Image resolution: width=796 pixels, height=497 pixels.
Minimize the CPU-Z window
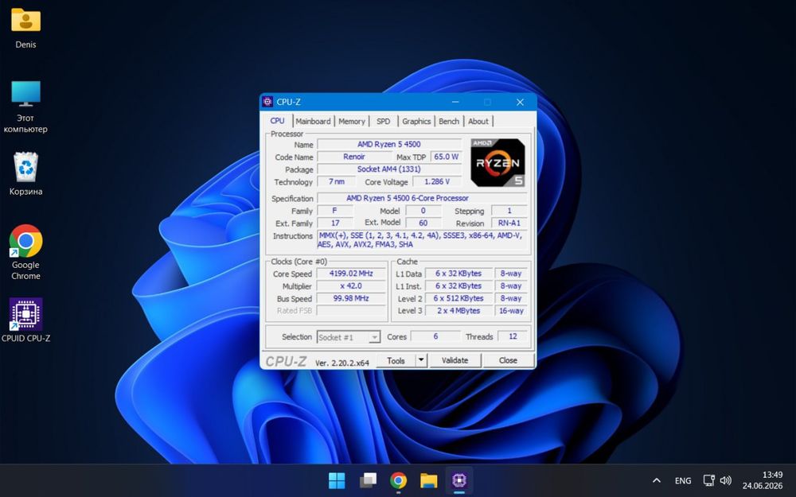coord(455,102)
